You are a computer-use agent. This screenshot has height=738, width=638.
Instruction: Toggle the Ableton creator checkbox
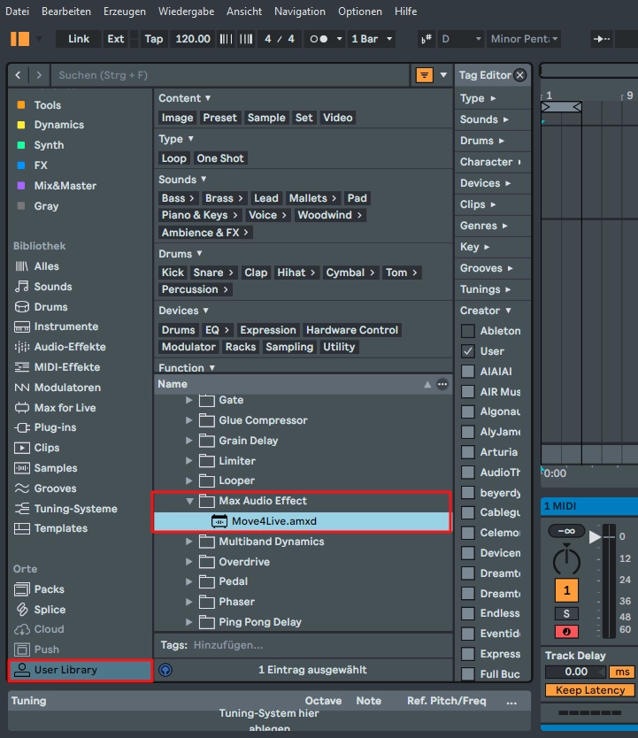pyautogui.click(x=468, y=331)
